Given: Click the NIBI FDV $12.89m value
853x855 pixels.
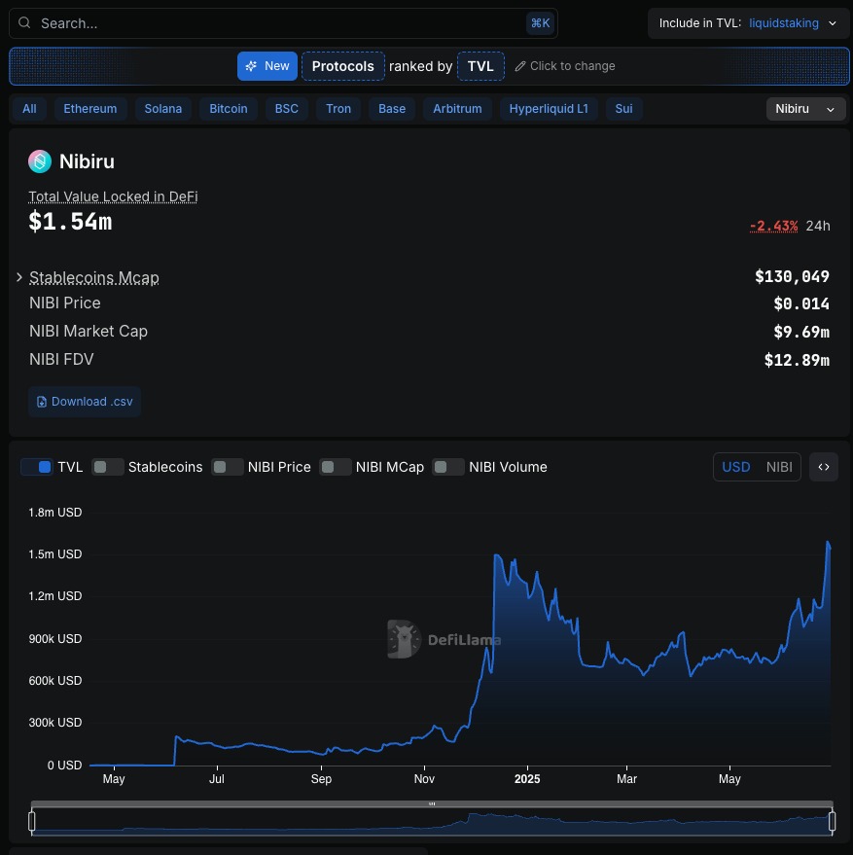Looking at the screenshot, I should 797,360.
